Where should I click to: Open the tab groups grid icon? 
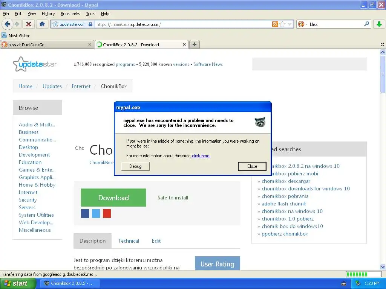(382, 44)
